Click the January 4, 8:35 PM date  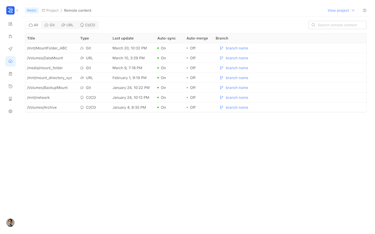point(129,108)
